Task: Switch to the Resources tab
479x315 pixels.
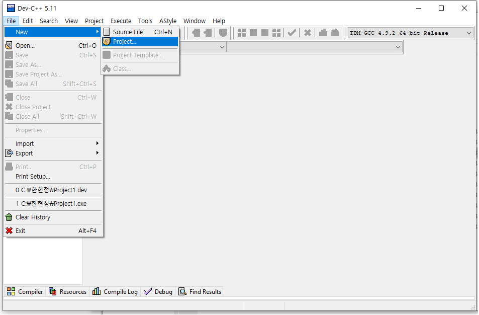Action: [67, 292]
